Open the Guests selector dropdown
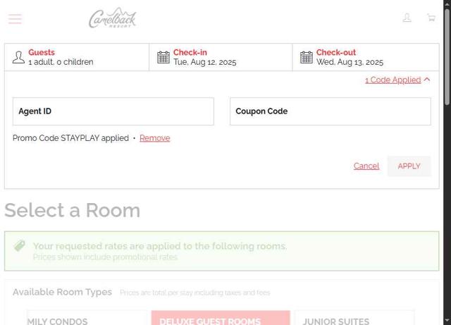451x325 pixels. (x=77, y=57)
